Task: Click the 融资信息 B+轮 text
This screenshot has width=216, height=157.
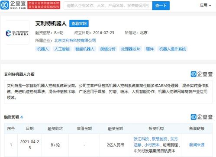Action: (x=49, y=33)
